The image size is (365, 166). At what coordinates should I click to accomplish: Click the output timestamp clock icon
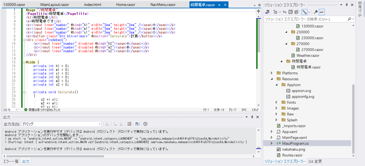tap(145, 124)
